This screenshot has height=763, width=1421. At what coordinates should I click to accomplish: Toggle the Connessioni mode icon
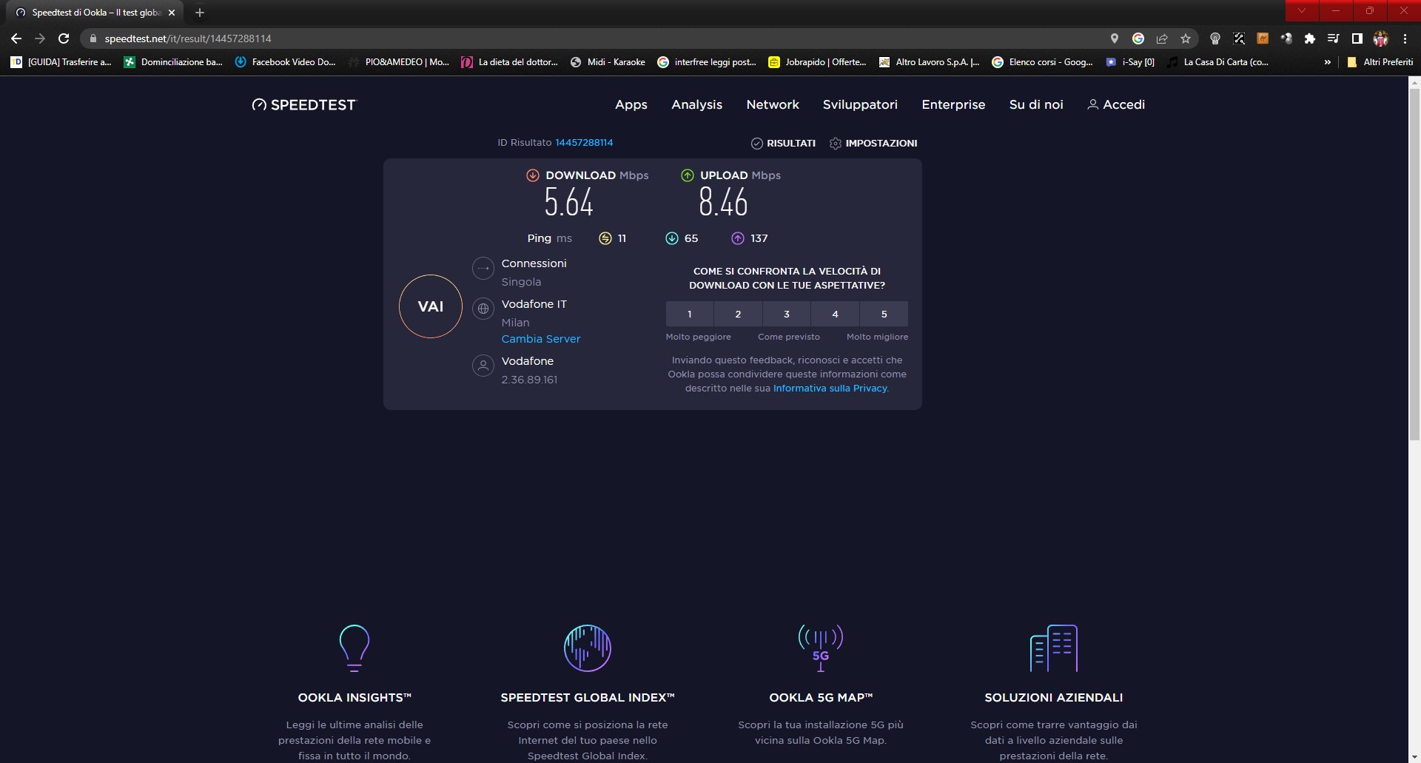483,268
